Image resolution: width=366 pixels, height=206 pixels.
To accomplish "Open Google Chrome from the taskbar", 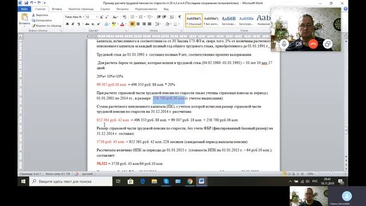I will [x=190, y=181].
